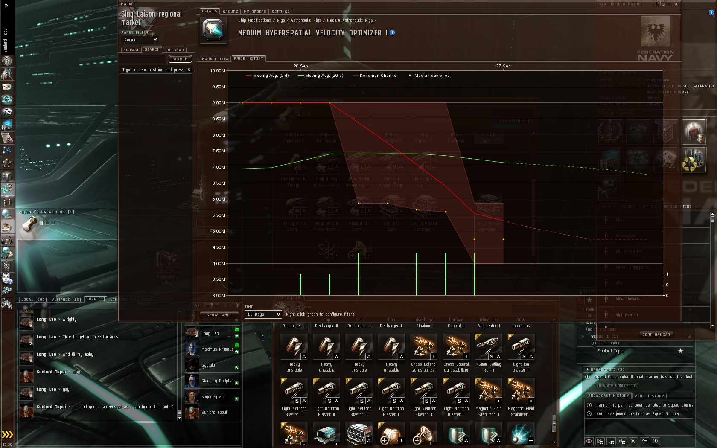Screen dimensions: 717x448
Task: Go to Ship Modifications breadcrumb
Action: [255, 20]
